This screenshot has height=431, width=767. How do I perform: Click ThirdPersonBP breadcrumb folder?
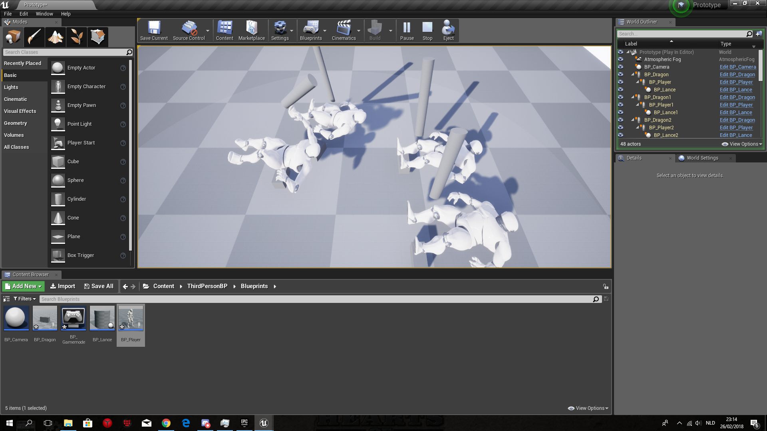207,287
